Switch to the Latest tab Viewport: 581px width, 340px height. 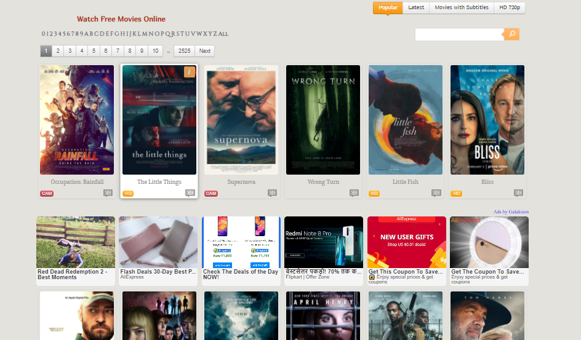(416, 8)
